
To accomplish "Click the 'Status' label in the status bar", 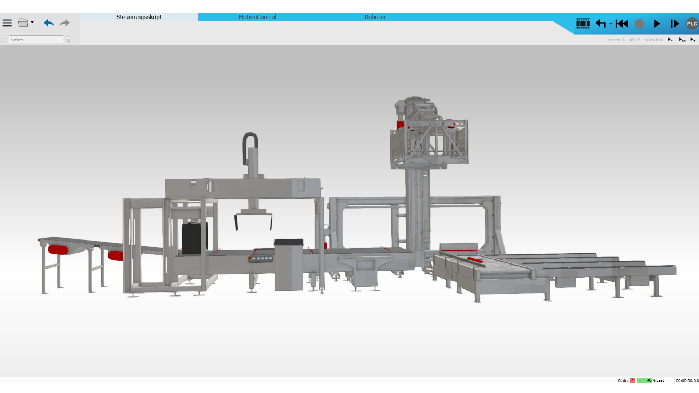I will point(623,381).
